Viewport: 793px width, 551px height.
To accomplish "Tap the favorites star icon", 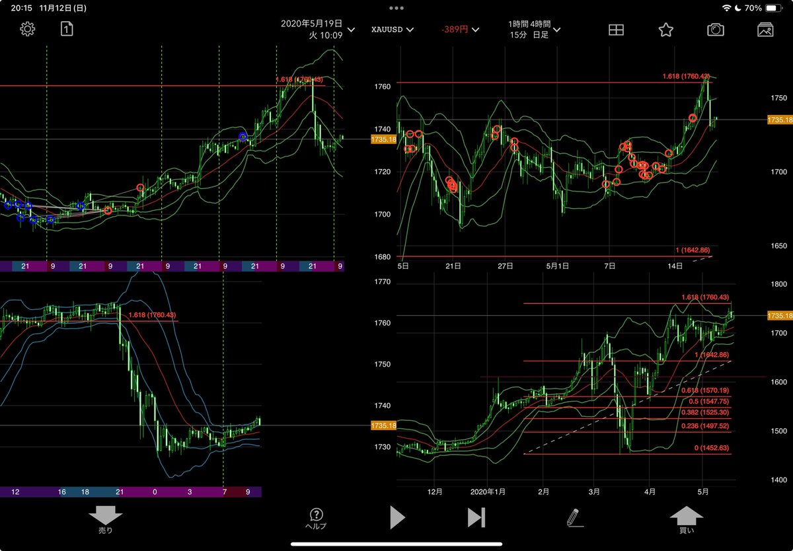I will coord(665,30).
